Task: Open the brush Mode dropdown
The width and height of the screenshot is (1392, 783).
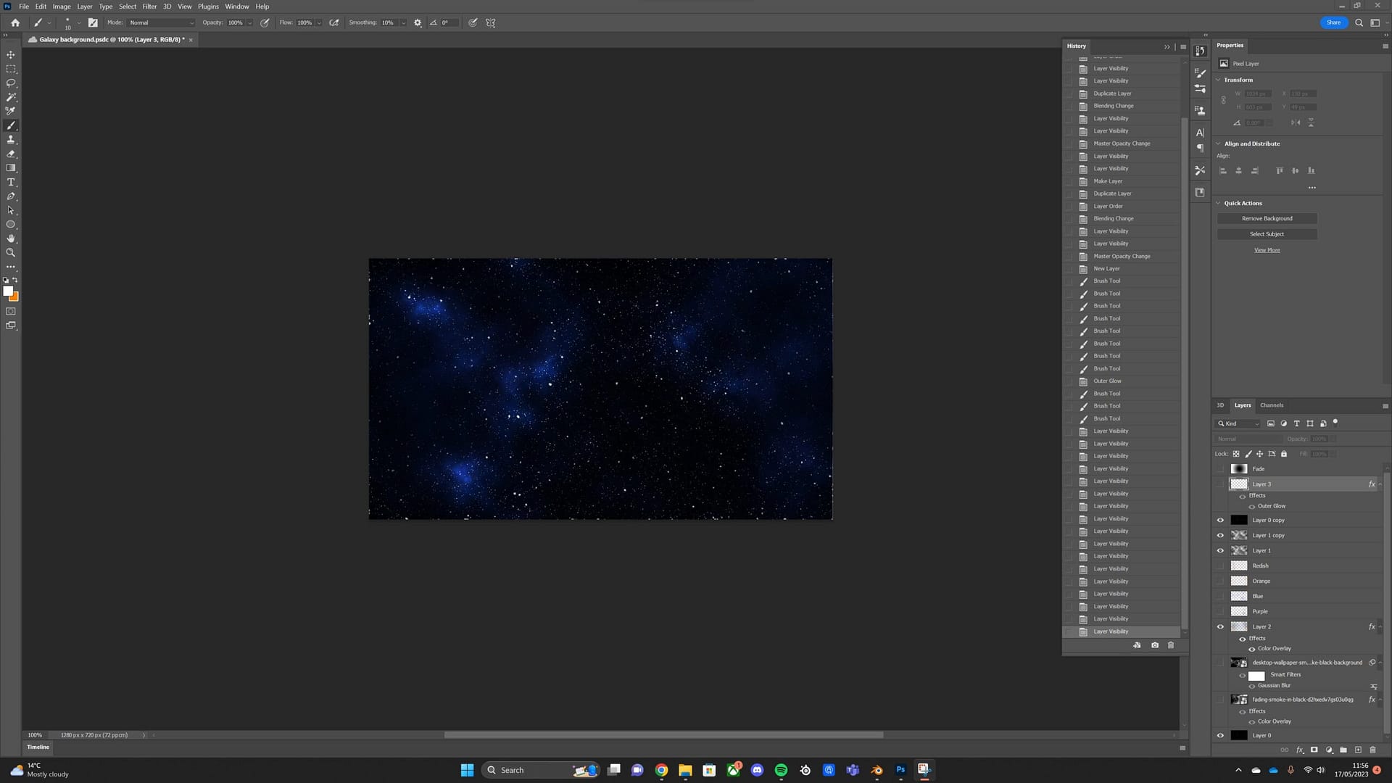Action: [159, 22]
